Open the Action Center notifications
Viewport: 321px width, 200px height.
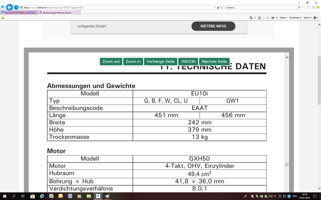(315, 196)
